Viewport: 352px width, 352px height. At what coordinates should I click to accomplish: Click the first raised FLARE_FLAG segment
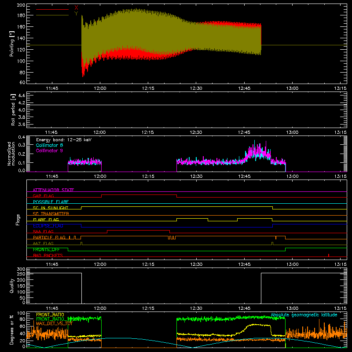[x=192, y=218]
